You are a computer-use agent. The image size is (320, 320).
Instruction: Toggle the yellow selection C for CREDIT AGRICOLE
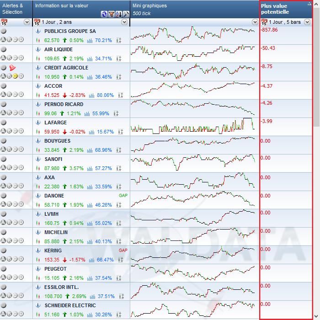pyautogui.click(x=15, y=76)
